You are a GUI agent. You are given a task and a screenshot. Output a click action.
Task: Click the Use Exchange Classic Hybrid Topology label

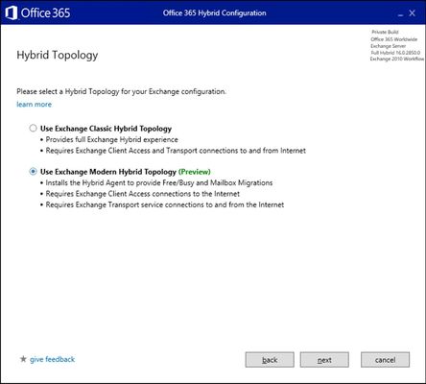(106, 129)
